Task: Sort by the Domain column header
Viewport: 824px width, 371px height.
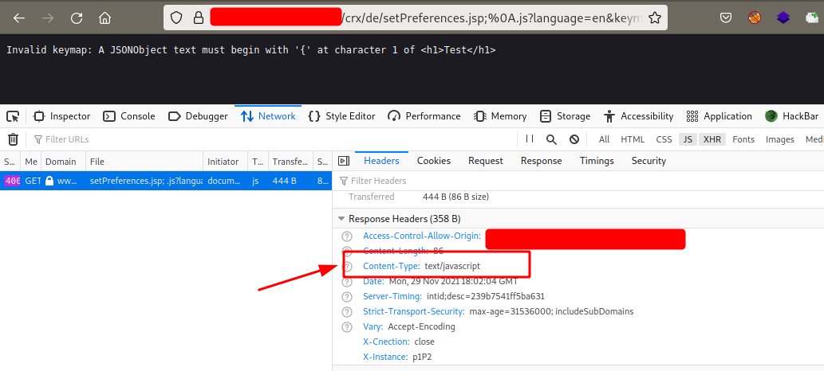Action: coord(64,162)
